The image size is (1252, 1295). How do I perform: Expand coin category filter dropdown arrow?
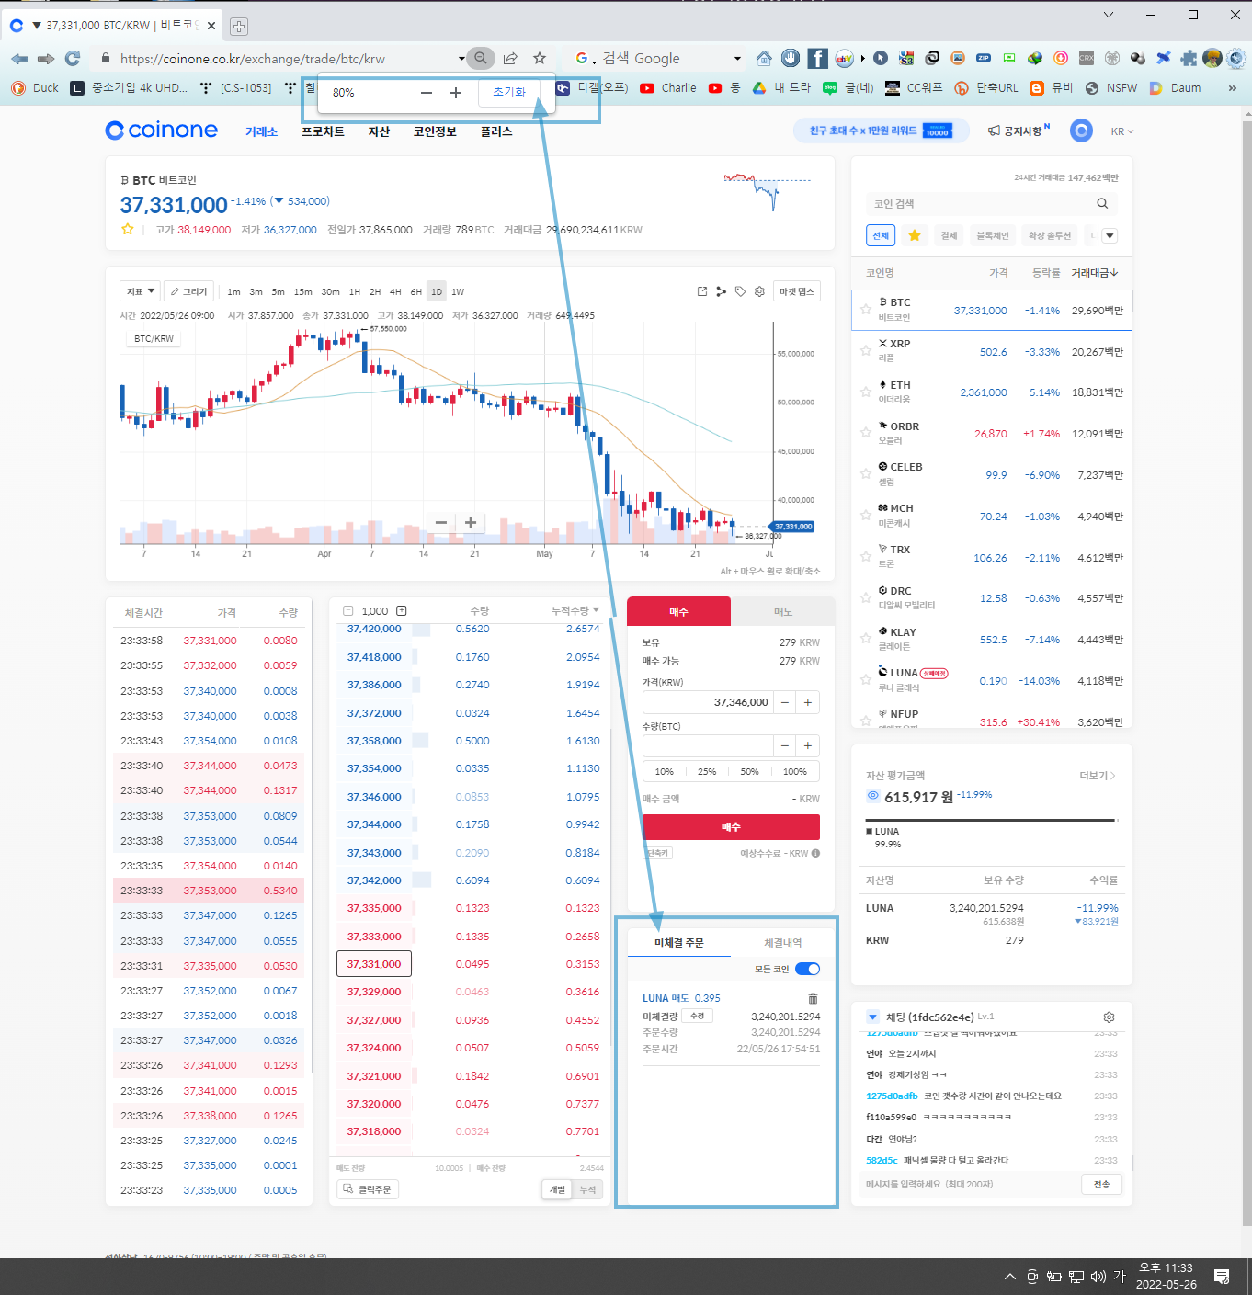point(1110,235)
